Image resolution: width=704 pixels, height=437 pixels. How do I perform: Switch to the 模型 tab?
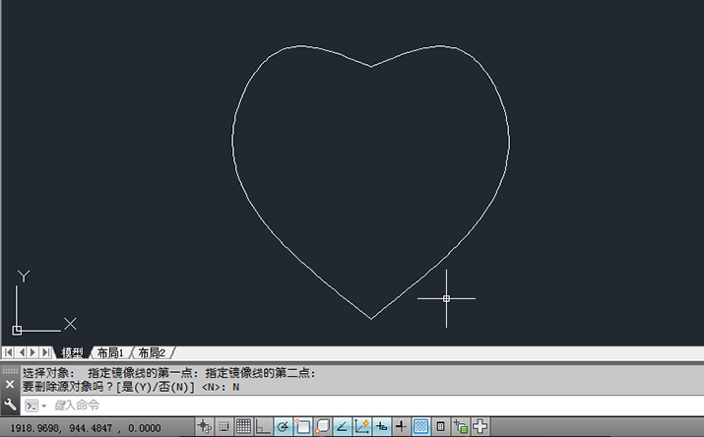pos(72,353)
